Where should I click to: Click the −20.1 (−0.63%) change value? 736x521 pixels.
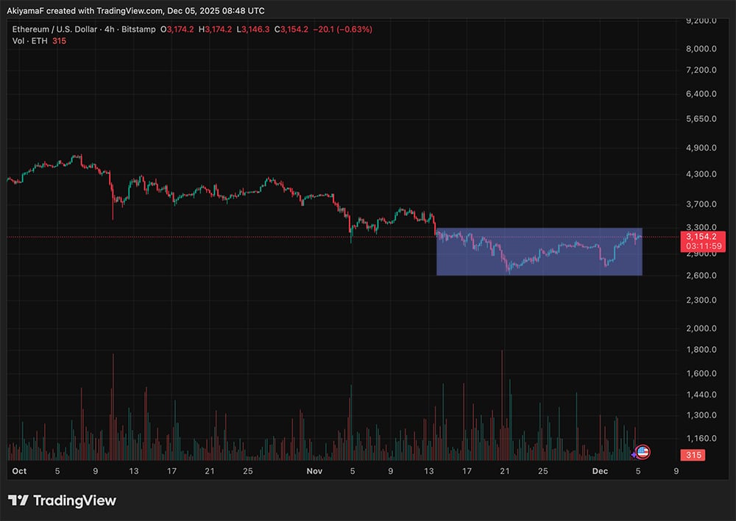tap(344, 29)
